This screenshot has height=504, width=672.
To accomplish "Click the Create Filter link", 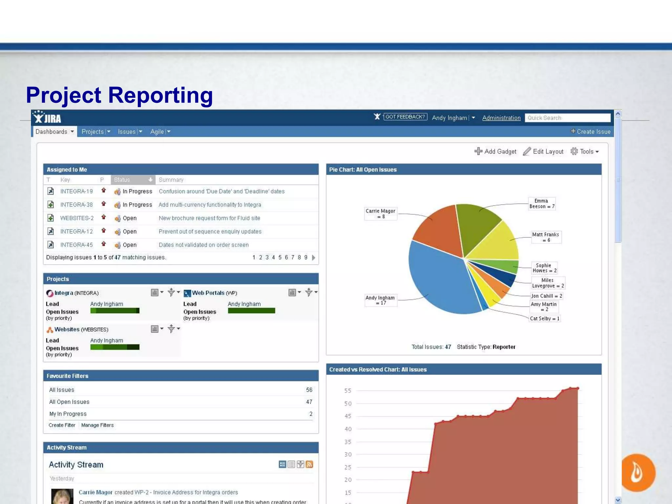I will [x=62, y=425].
